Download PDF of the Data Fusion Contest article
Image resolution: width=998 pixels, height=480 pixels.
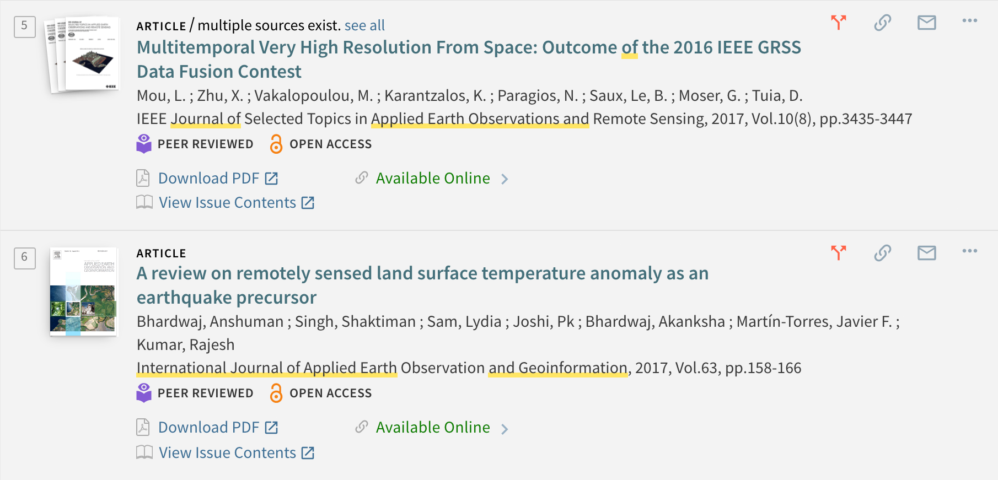(207, 179)
